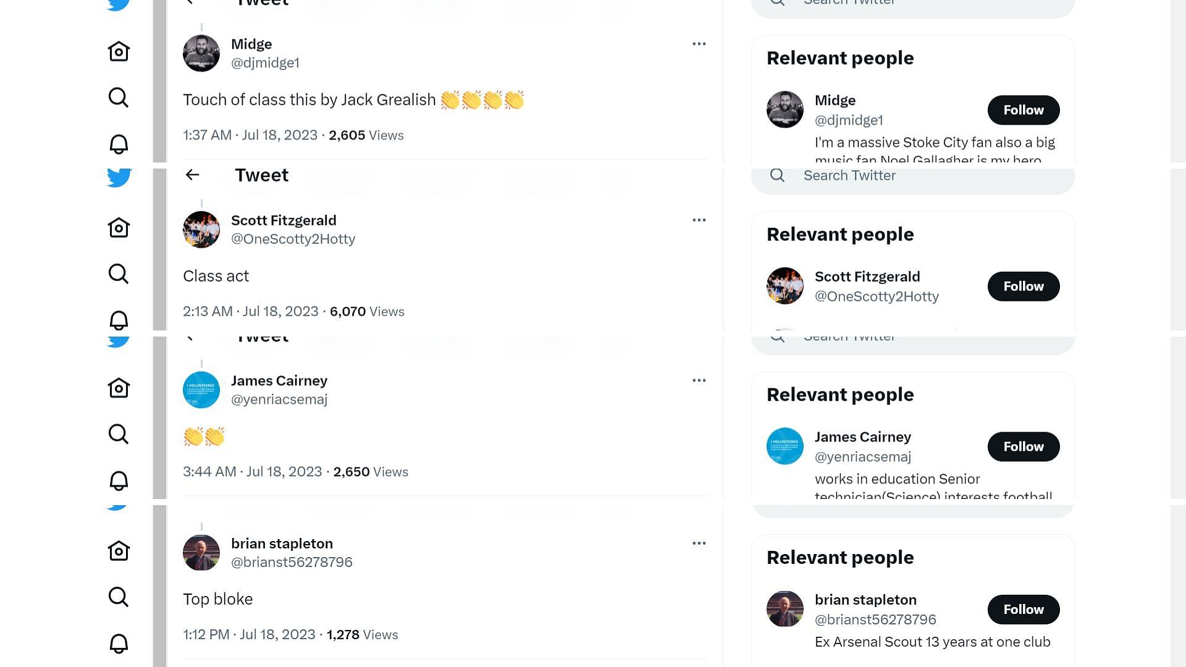The width and height of the screenshot is (1186, 667).
Task: Follow Midge in Relevant people
Action: pyautogui.click(x=1023, y=110)
